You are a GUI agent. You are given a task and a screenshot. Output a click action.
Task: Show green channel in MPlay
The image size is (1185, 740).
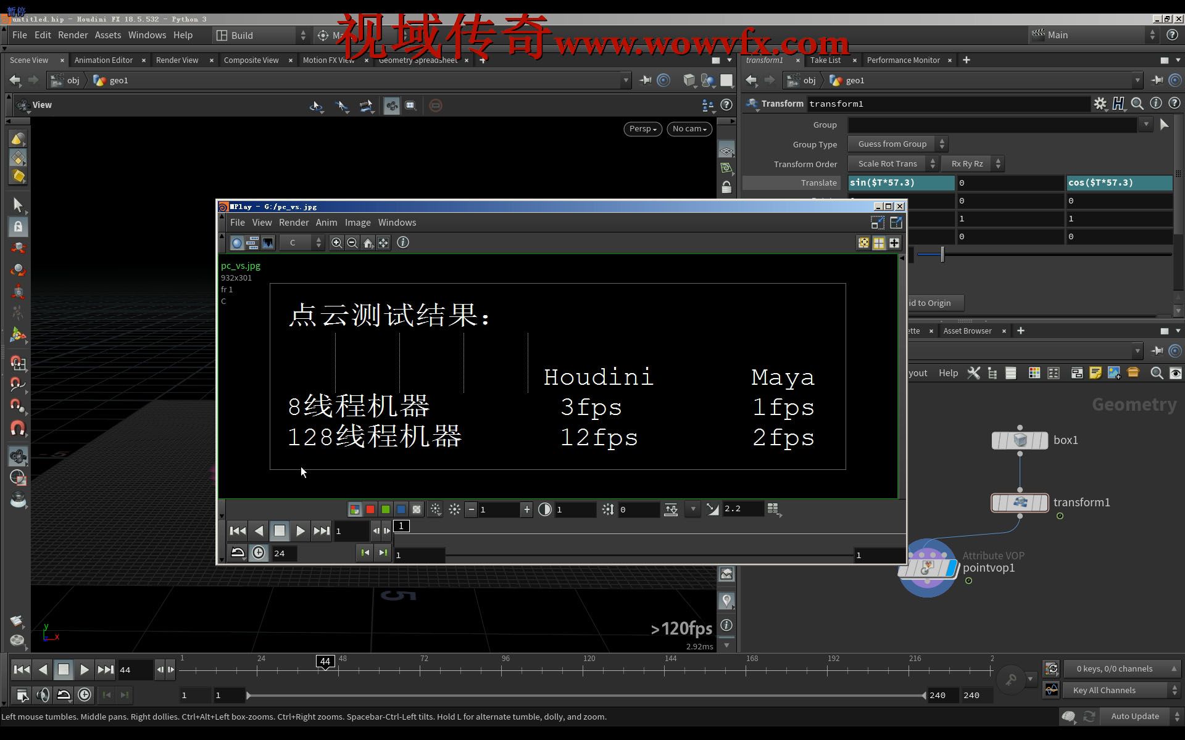pos(386,509)
